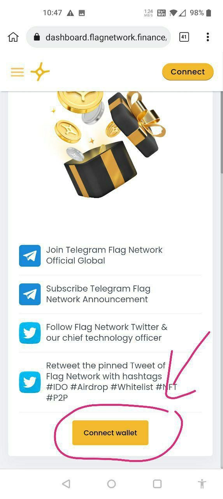This screenshot has width=223, height=499.
Task: Open Retweet the pinned Tweet task
Action: tap(110, 382)
